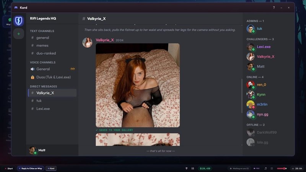Open the Waiting on you (2) indicator
This screenshot has width=306, height=172.
point(239,169)
